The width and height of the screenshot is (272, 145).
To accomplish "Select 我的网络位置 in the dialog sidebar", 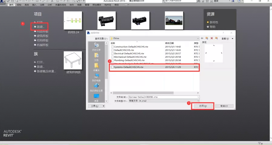I will (96, 88).
